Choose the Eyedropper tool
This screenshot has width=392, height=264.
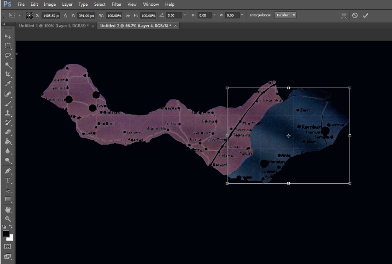coord(8,84)
